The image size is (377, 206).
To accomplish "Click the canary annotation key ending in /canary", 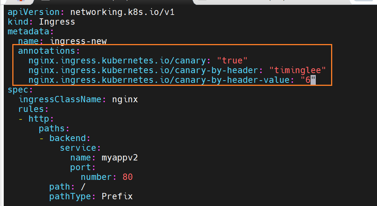I will (x=117, y=60).
